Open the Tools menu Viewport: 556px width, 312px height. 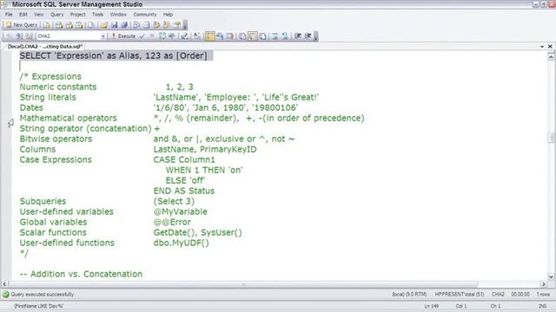click(x=97, y=15)
